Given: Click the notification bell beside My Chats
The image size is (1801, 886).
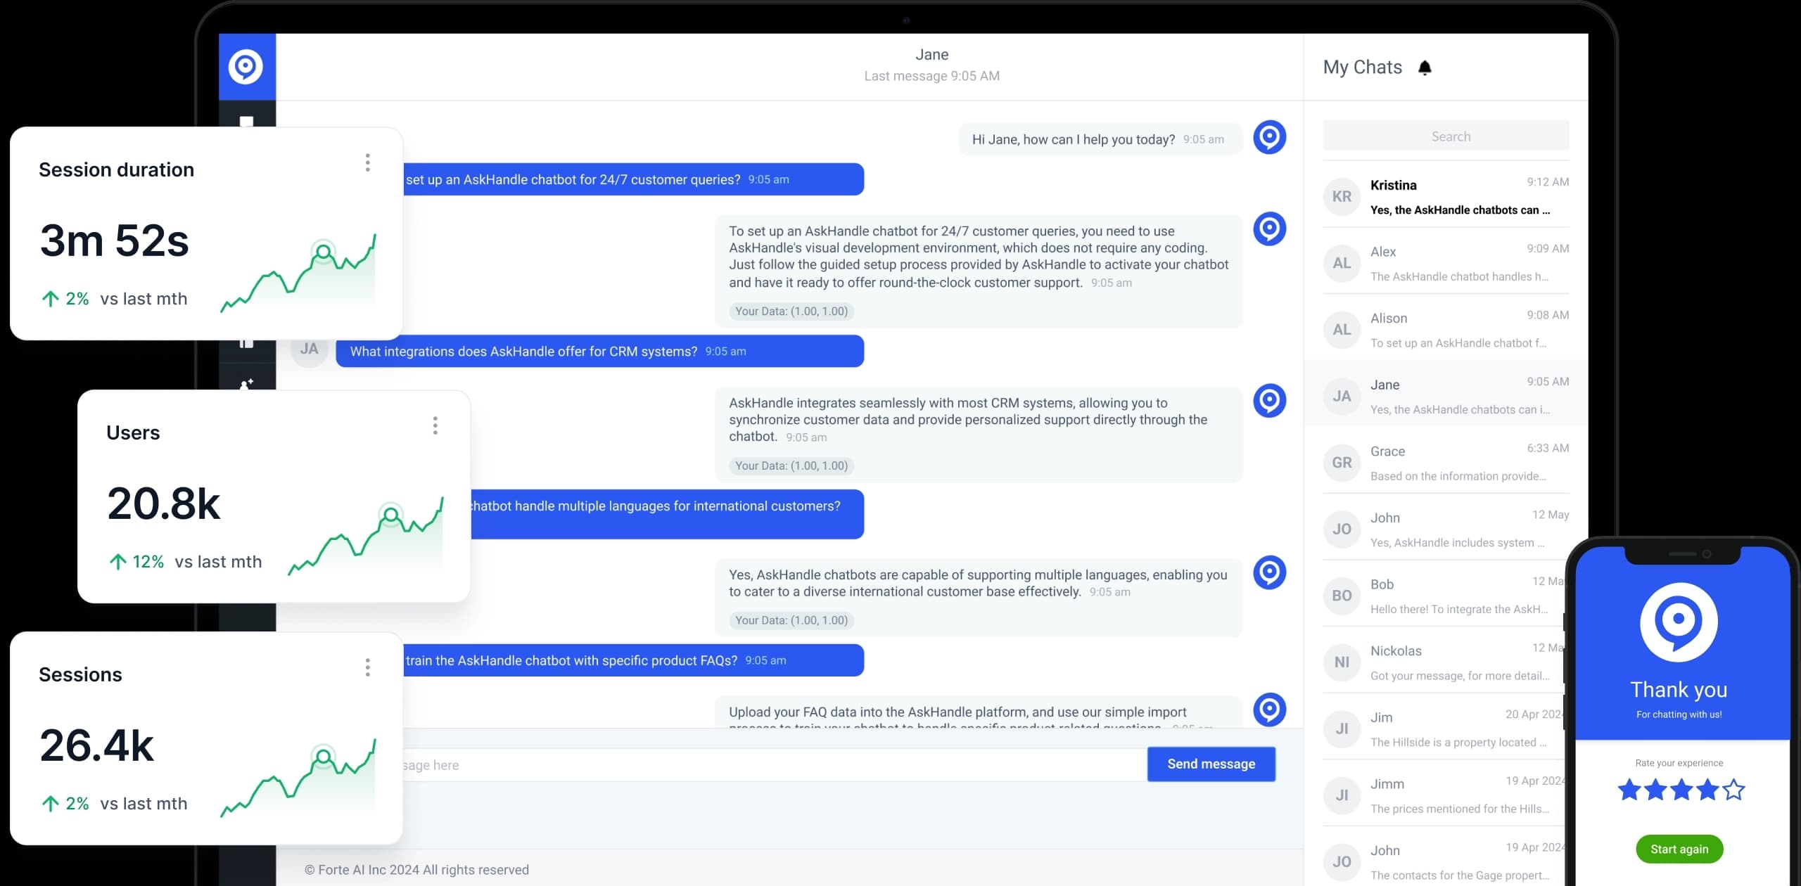Looking at the screenshot, I should point(1425,67).
